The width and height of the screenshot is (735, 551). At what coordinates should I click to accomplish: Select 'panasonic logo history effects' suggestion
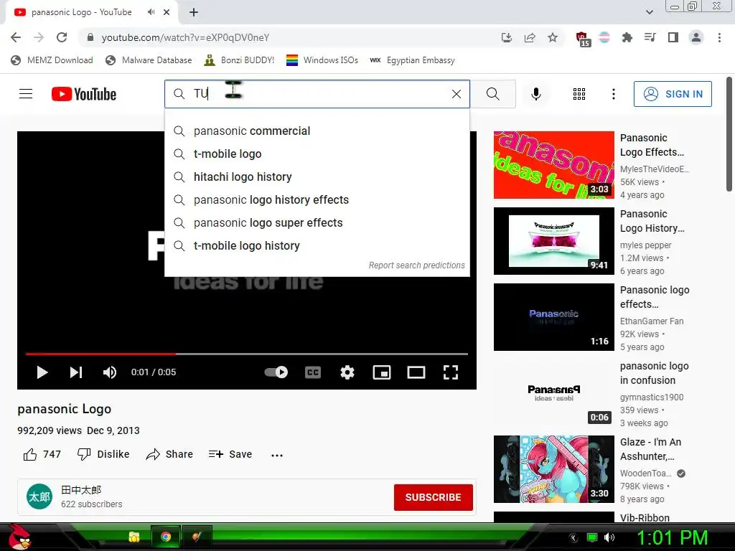(x=317, y=200)
